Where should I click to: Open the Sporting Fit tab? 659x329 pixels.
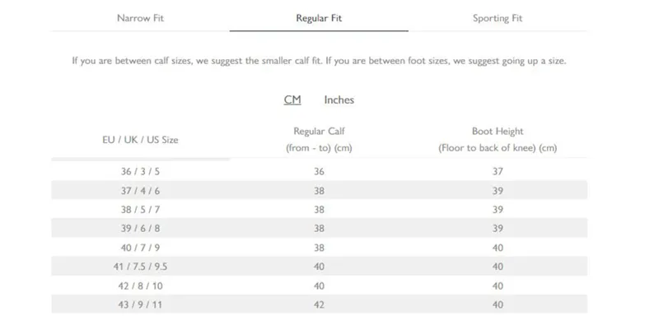[498, 18]
